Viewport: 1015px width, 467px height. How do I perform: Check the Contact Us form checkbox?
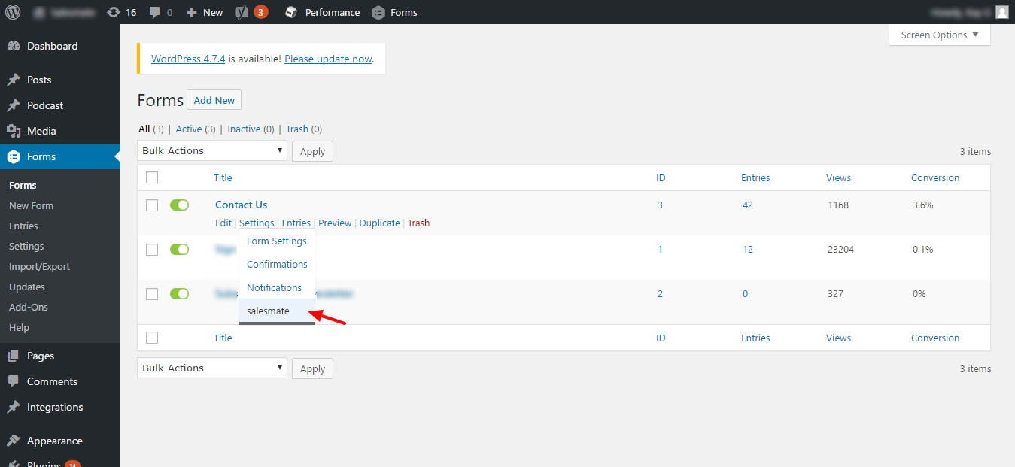152,205
